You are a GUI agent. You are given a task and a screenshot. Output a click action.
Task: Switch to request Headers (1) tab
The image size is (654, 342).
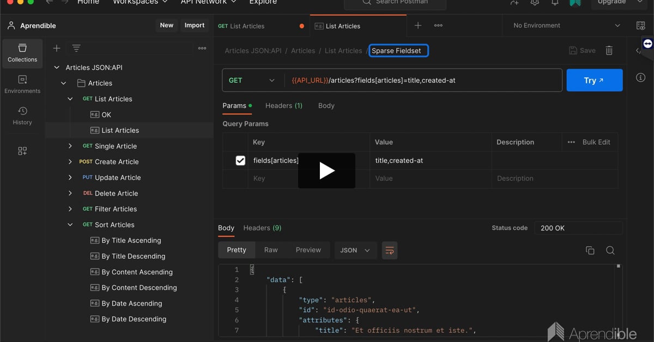click(x=284, y=106)
